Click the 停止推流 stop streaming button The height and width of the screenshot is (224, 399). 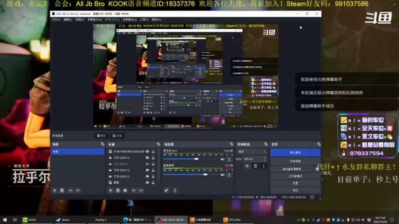tap(295, 153)
